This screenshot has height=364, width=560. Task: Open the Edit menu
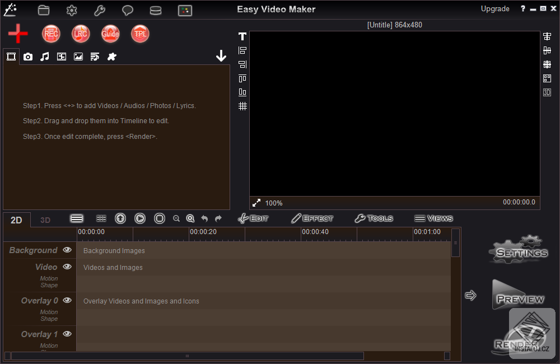coord(253,218)
